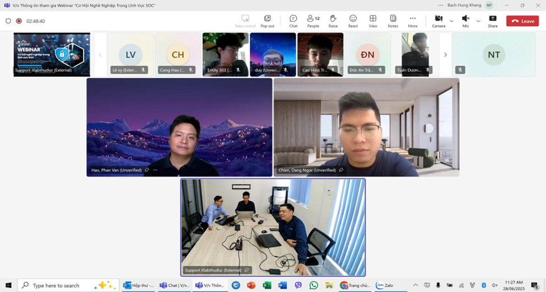Open the View layout menu

tap(373, 21)
